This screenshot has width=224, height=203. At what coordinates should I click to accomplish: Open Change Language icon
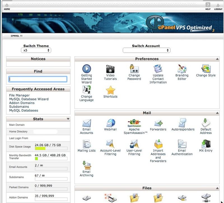click(87, 90)
